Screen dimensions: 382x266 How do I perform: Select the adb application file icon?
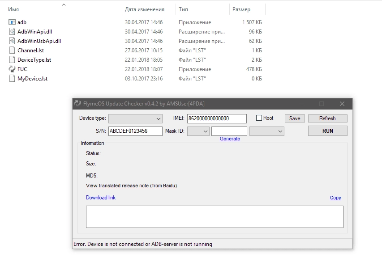point(12,22)
